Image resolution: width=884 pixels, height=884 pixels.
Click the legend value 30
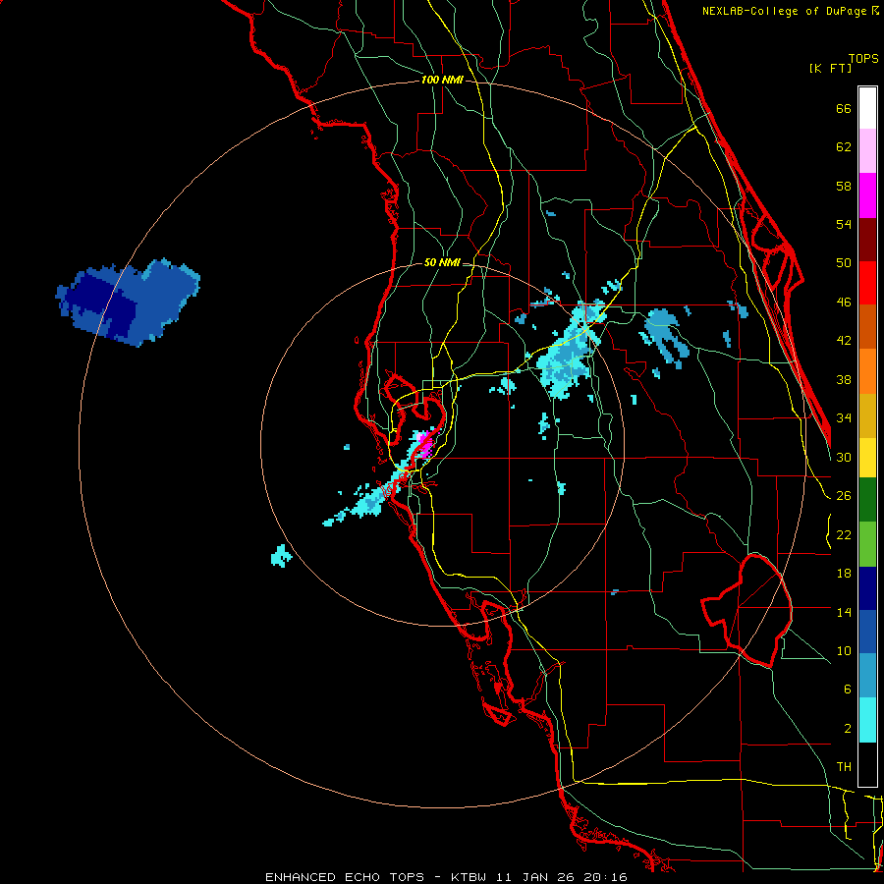(x=844, y=457)
